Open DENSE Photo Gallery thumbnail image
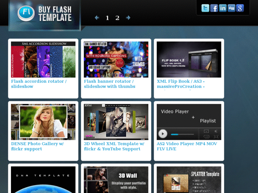Viewport: 258px width, 193px height. 43,122
